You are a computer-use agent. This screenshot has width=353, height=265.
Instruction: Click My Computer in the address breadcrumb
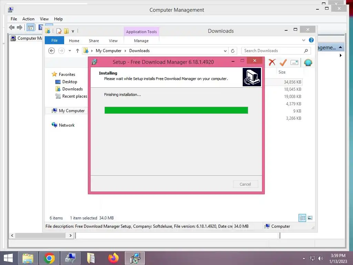[109, 51]
